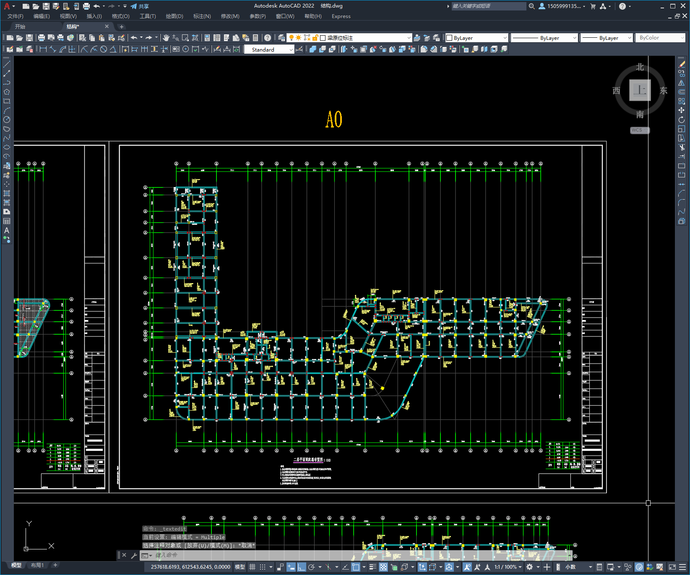Click the 模型 model space status button
The height and width of the screenshot is (575, 690).
pos(240,567)
